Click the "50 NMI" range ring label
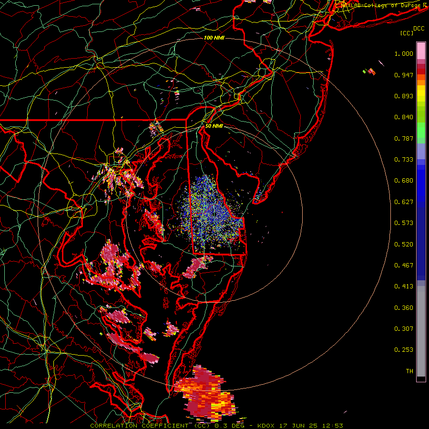The width and height of the screenshot is (429, 429). [214, 126]
